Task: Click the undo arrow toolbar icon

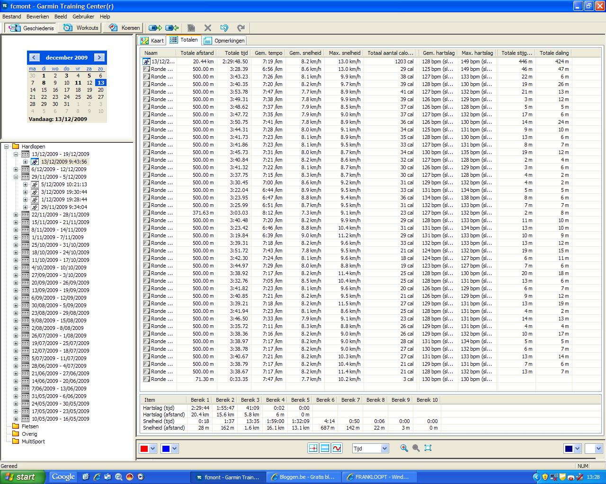Action: tap(224, 28)
